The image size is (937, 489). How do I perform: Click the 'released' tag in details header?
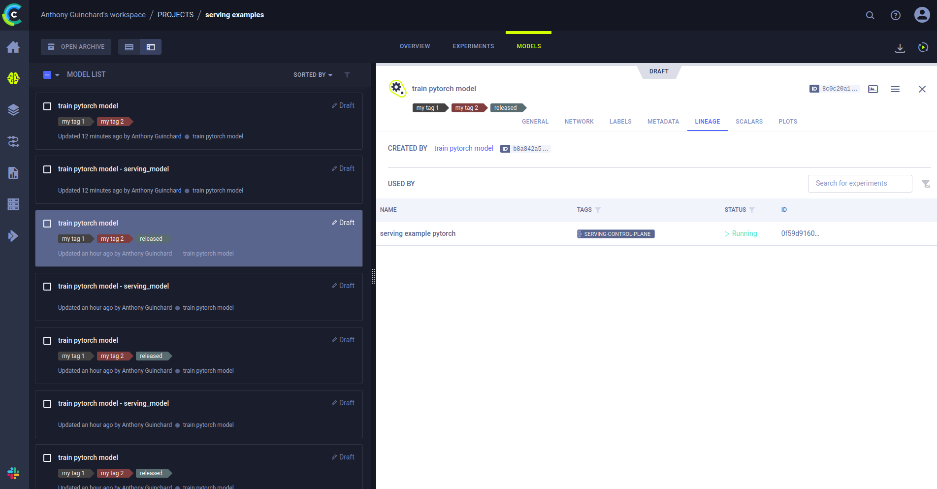(x=508, y=108)
